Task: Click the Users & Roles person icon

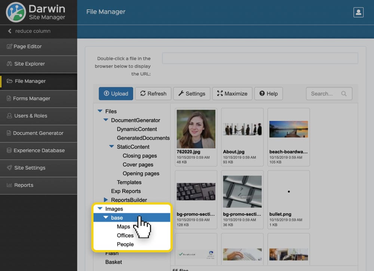Action: click(9, 116)
